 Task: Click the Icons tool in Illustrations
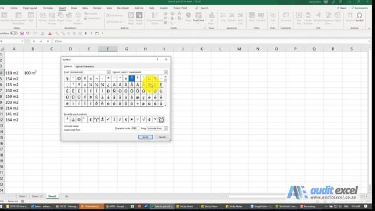coord(69,17)
